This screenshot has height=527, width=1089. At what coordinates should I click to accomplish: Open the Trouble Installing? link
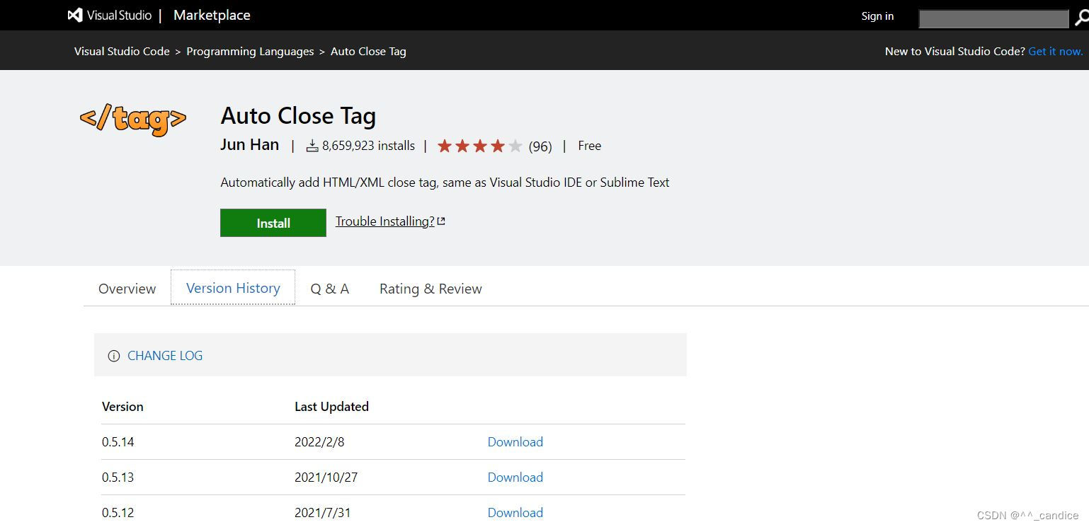[x=385, y=221]
